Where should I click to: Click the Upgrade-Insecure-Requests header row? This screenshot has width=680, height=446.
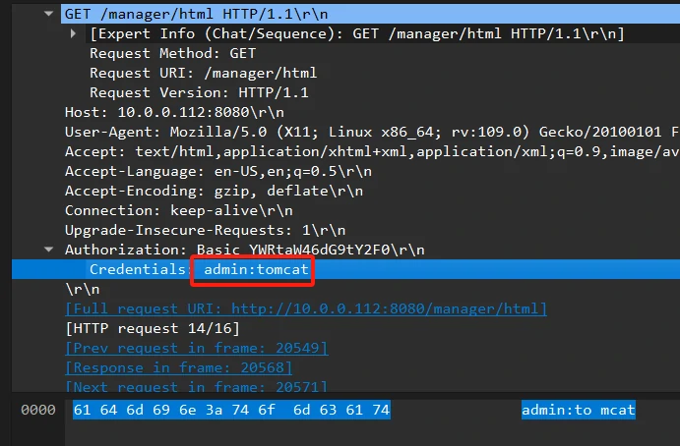(x=199, y=230)
